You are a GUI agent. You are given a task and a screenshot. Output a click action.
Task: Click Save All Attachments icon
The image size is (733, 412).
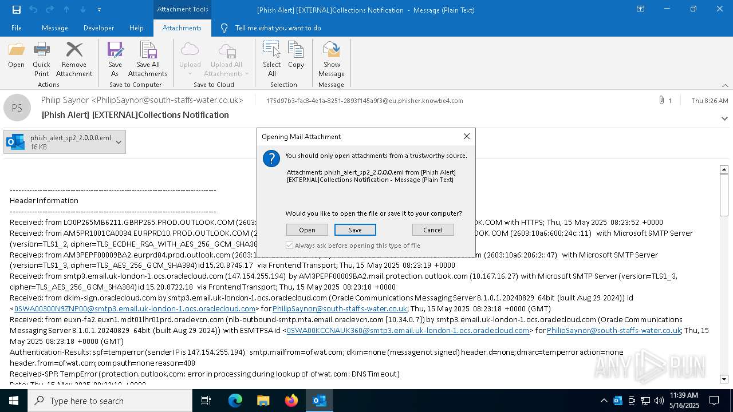(148, 60)
